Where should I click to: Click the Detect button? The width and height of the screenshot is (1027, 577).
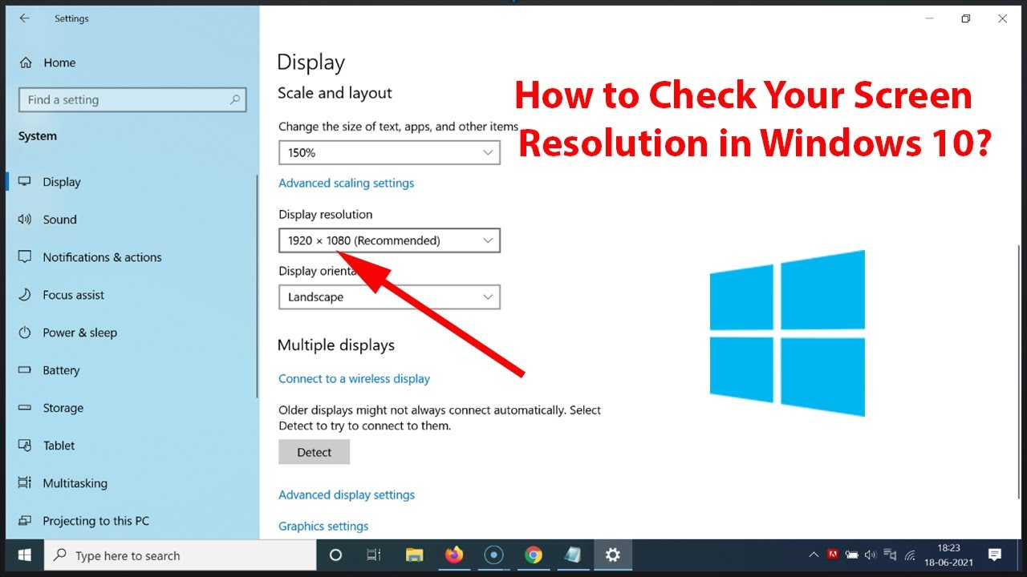pos(314,452)
